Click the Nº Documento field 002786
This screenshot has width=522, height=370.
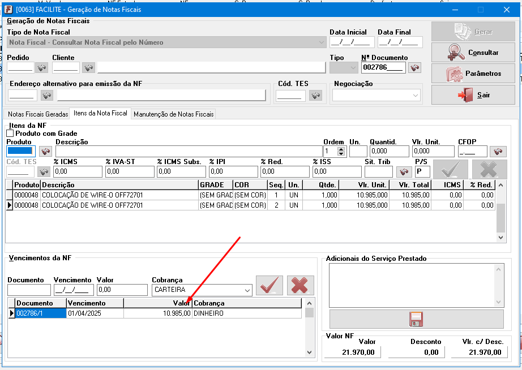(x=383, y=67)
